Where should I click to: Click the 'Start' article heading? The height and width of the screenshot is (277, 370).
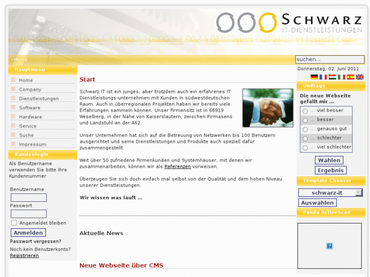tap(88, 79)
